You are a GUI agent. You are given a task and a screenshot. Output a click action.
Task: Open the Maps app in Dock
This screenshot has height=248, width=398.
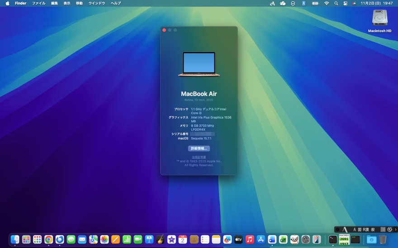click(x=93, y=239)
